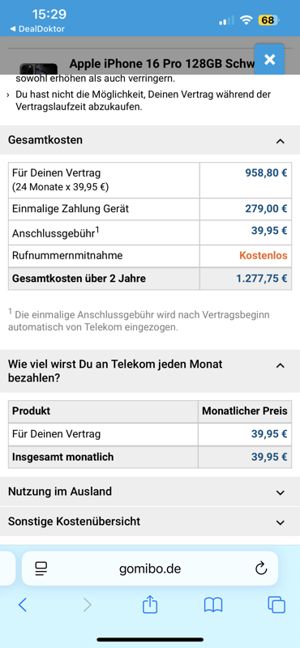Return to DealDoktor app
300x648 pixels.
(x=36, y=29)
